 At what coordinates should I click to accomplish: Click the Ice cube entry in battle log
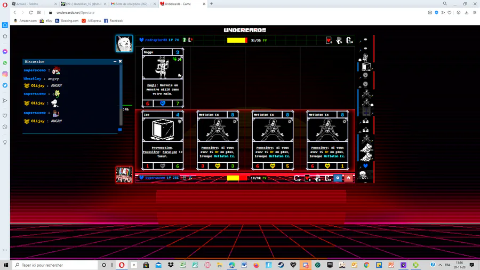click(x=366, y=66)
